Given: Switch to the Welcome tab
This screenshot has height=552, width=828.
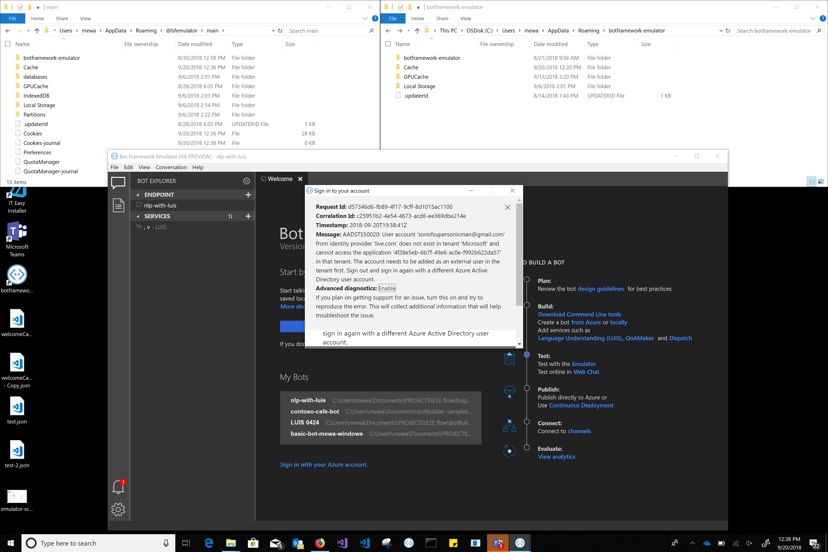Looking at the screenshot, I should (281, 179).
